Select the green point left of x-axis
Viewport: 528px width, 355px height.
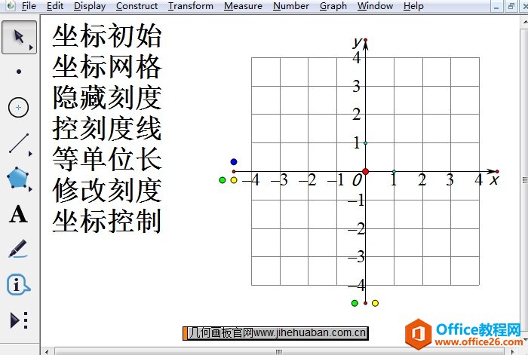(x=223, y=180)
